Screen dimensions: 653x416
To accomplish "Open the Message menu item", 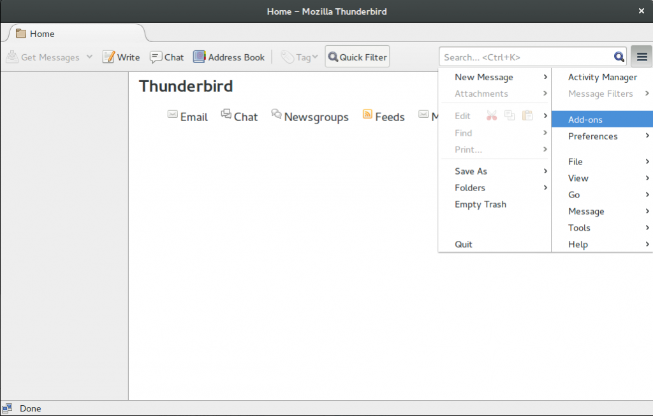I will coord(602,212).
